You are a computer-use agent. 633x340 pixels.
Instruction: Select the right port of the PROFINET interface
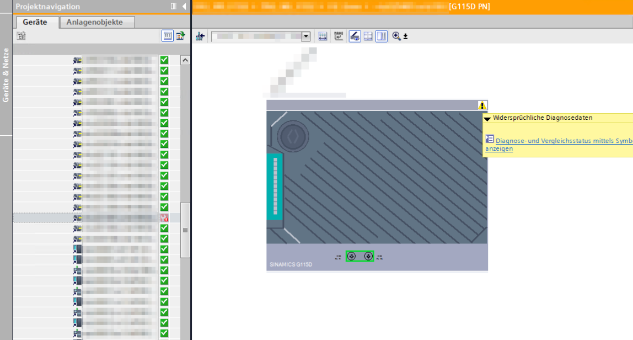click(x=368, y=256)
